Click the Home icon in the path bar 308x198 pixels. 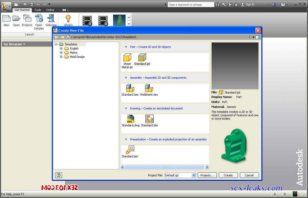pyautogui.click(x=68, y=37)
